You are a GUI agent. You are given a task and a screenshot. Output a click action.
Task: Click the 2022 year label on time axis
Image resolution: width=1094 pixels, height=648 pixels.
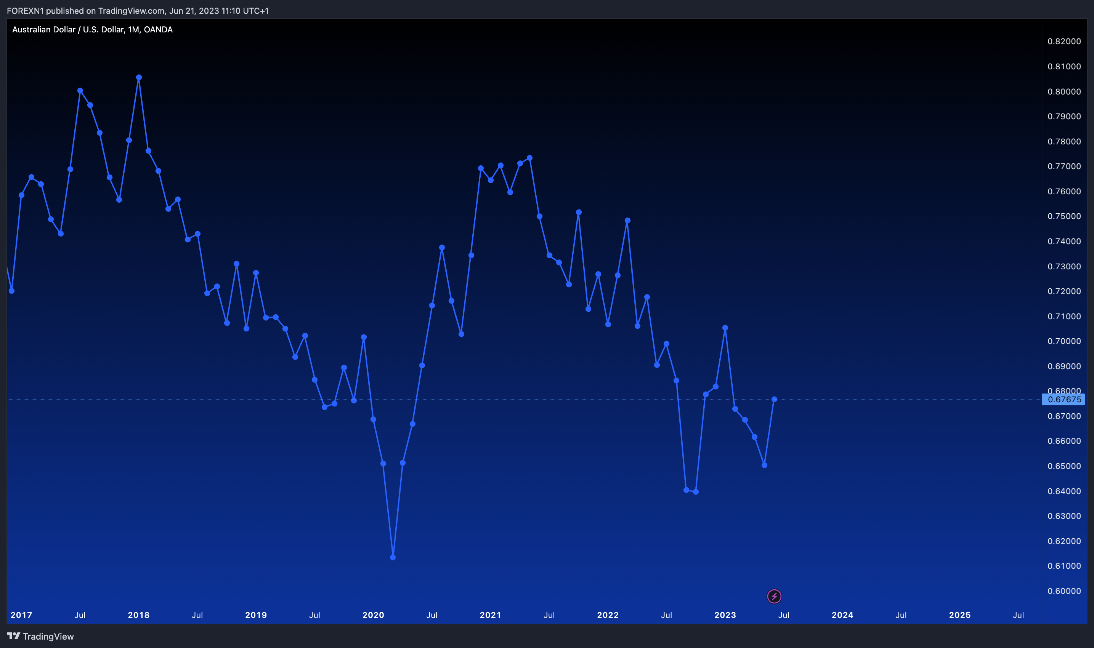coord(608,615)
